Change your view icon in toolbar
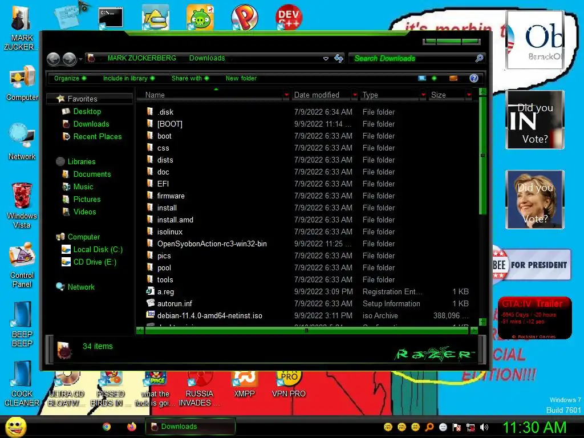 tap(422, 78)
